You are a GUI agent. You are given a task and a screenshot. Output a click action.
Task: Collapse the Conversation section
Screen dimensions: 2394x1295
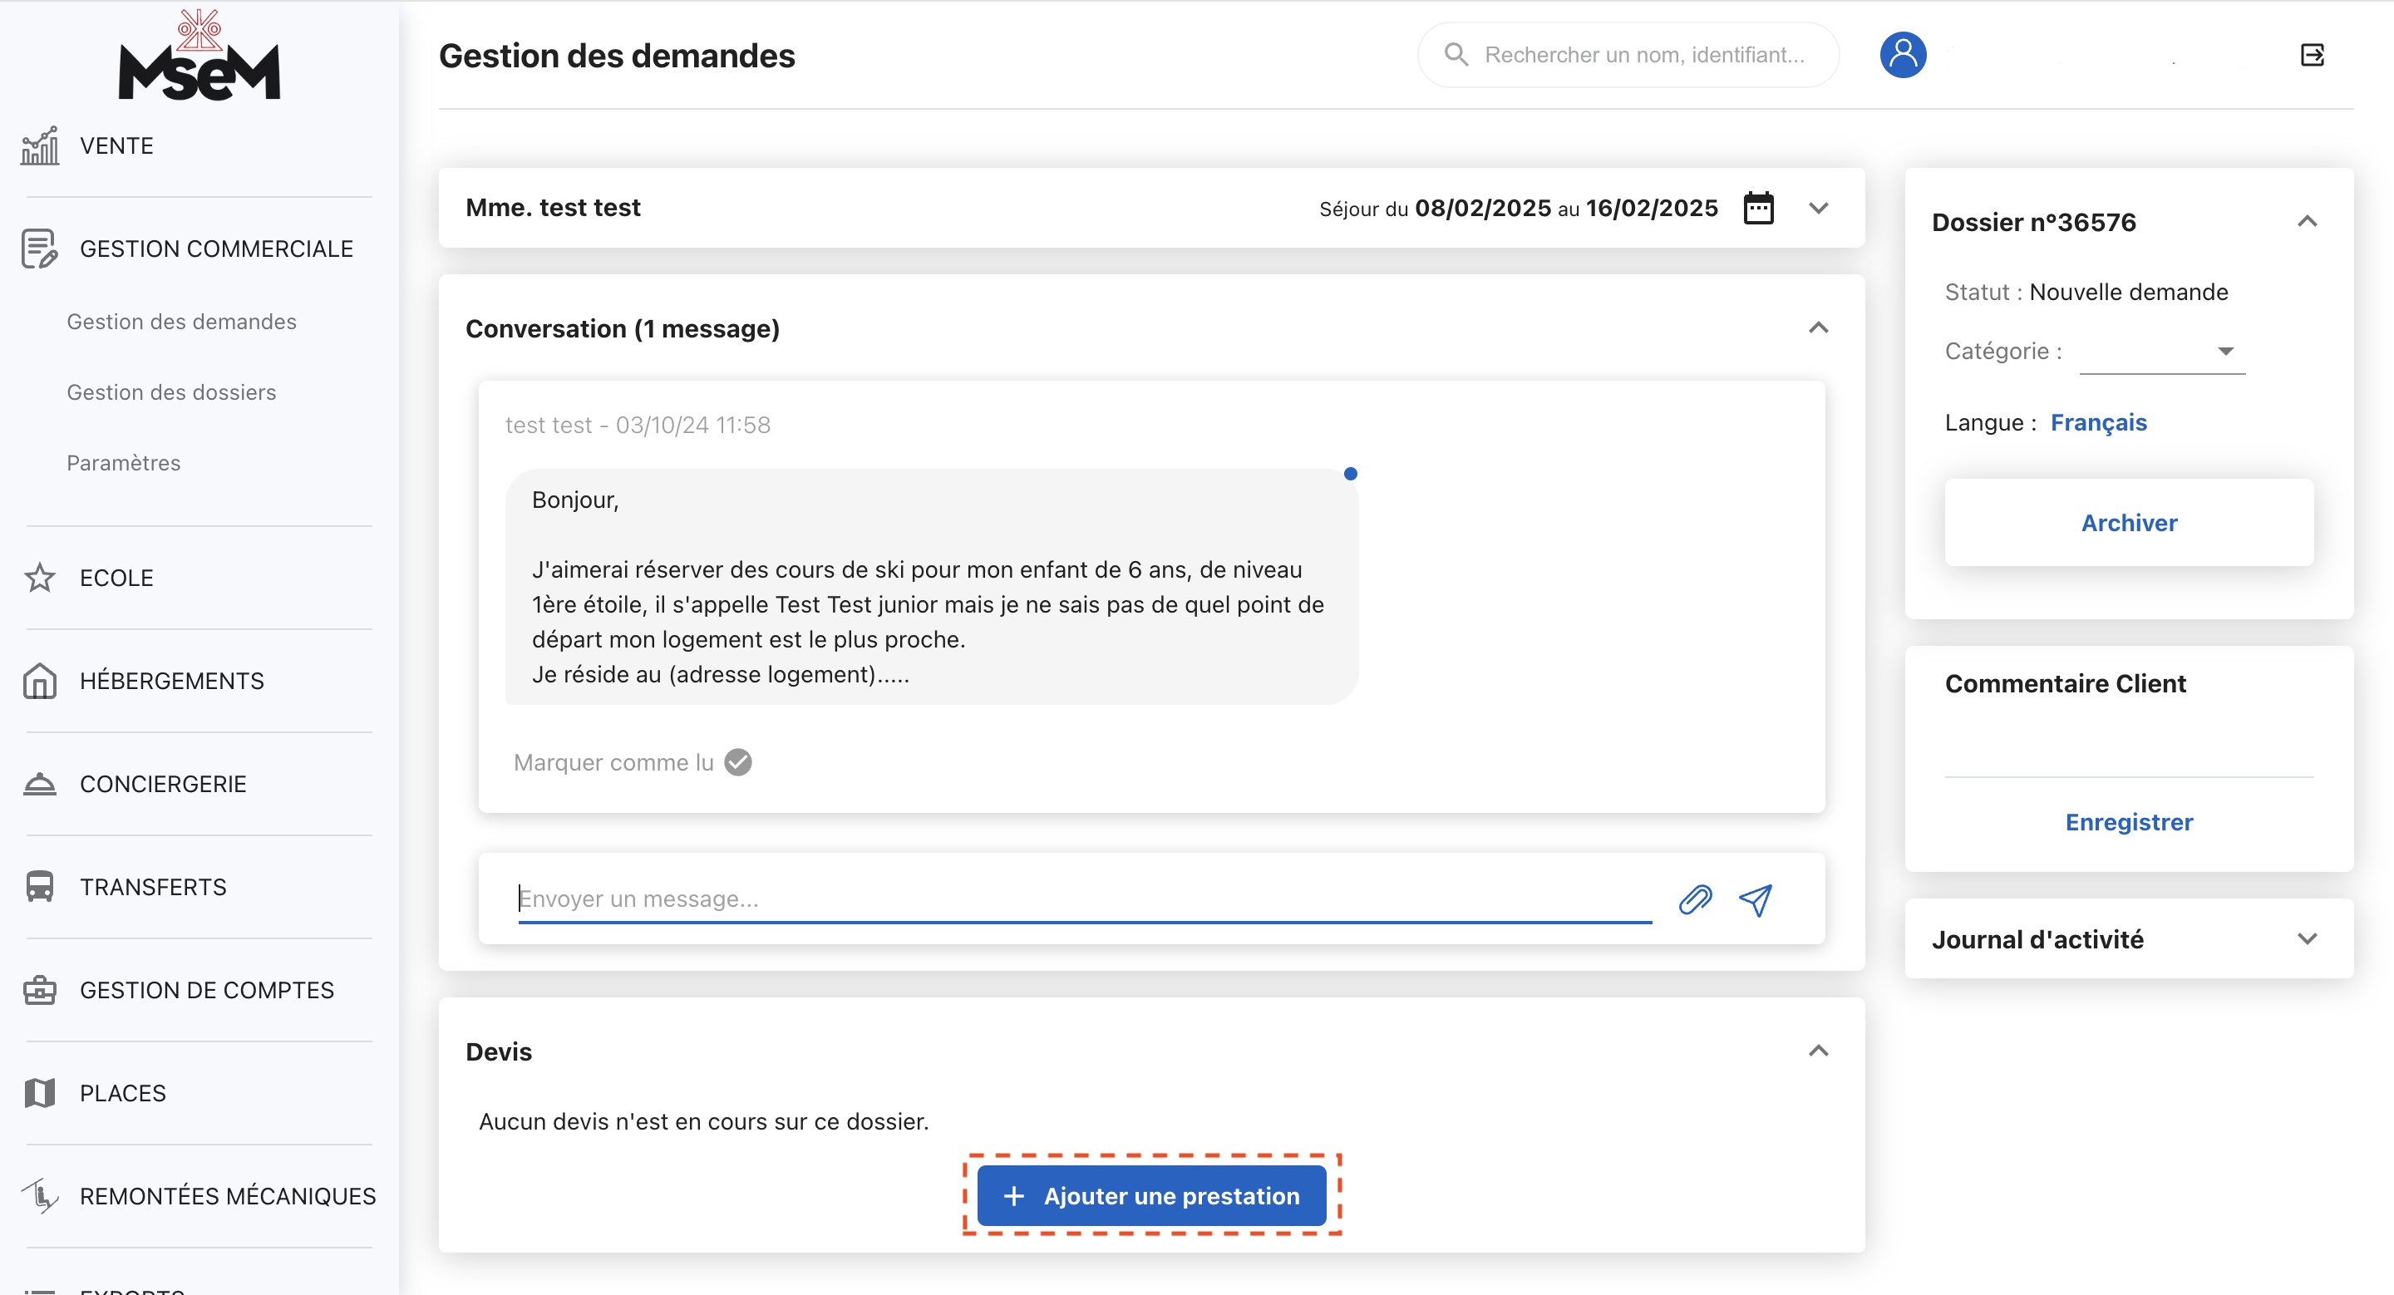(x=1819, y=328)
